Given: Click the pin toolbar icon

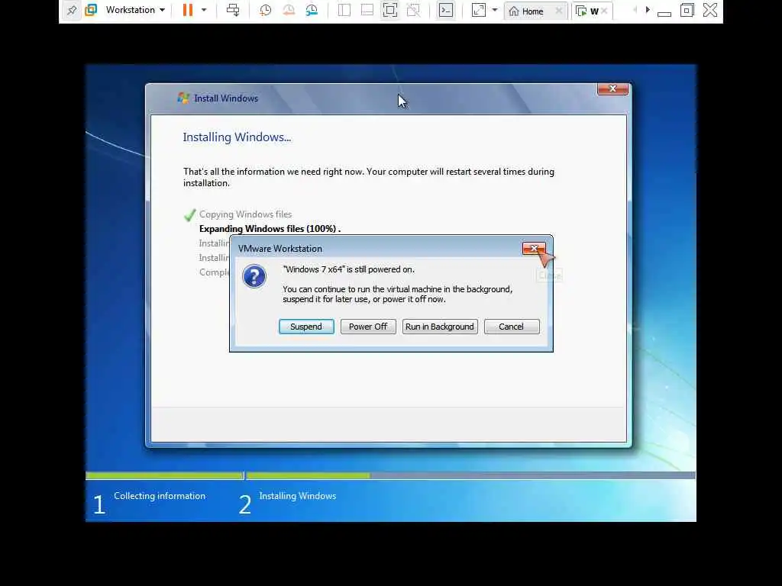Looking at the screenshot, I should (72, 10).
